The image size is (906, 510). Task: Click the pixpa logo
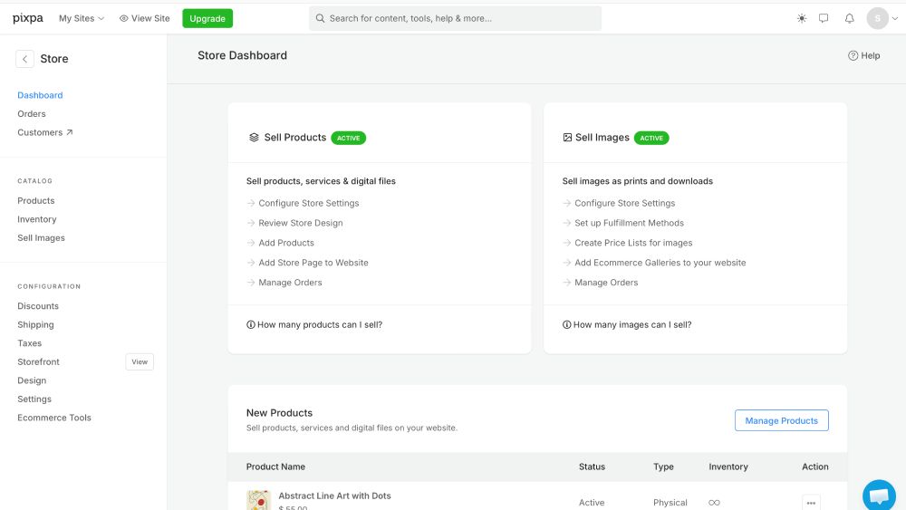coord(28,18)
